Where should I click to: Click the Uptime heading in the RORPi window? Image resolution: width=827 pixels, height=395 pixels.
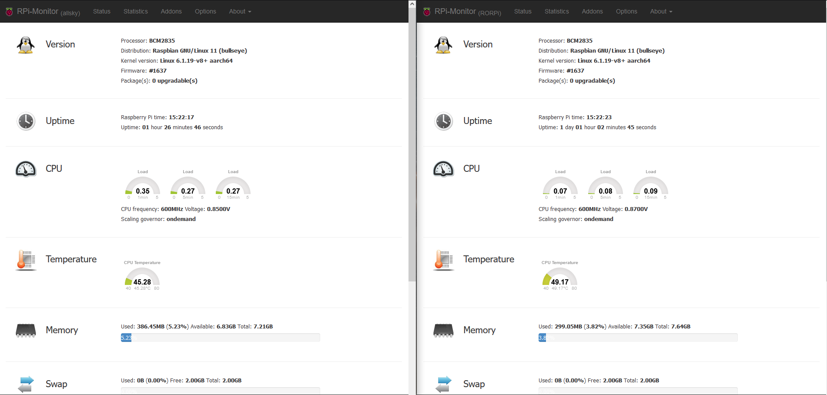(478, 121)
